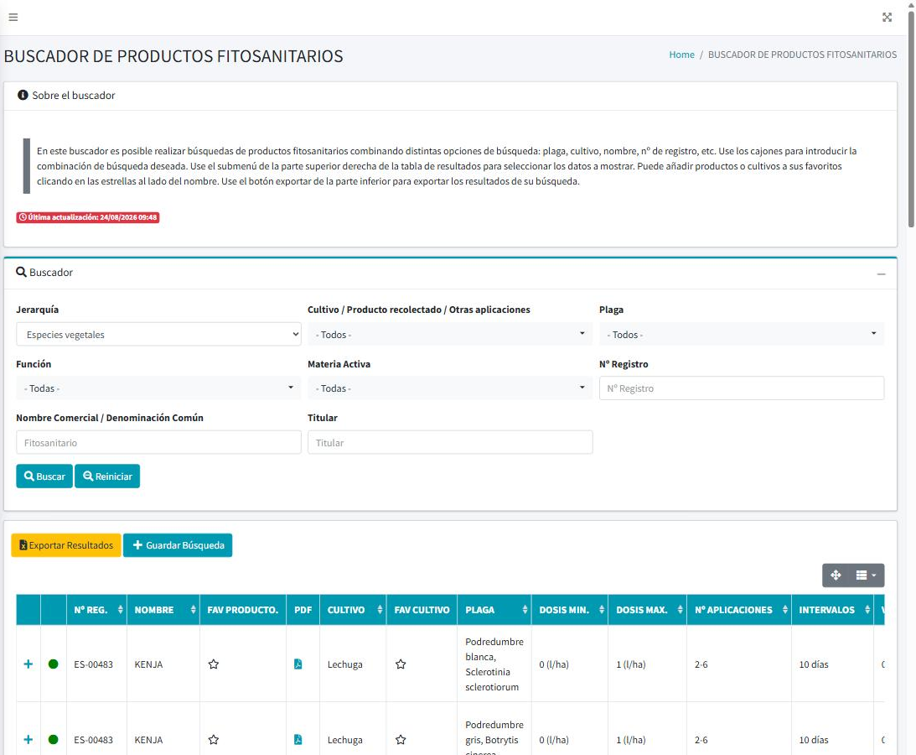Open the PDF icon in the Podredumbre blanca row

pyautogui.click(x=298, y=664)
